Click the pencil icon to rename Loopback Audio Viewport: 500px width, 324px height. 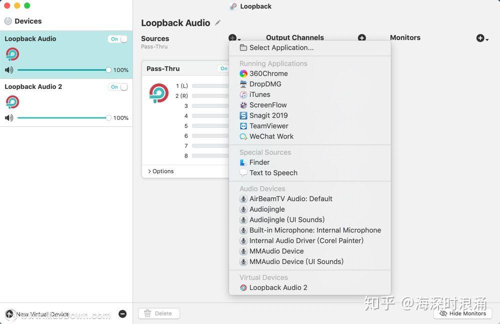pos(217,22)
